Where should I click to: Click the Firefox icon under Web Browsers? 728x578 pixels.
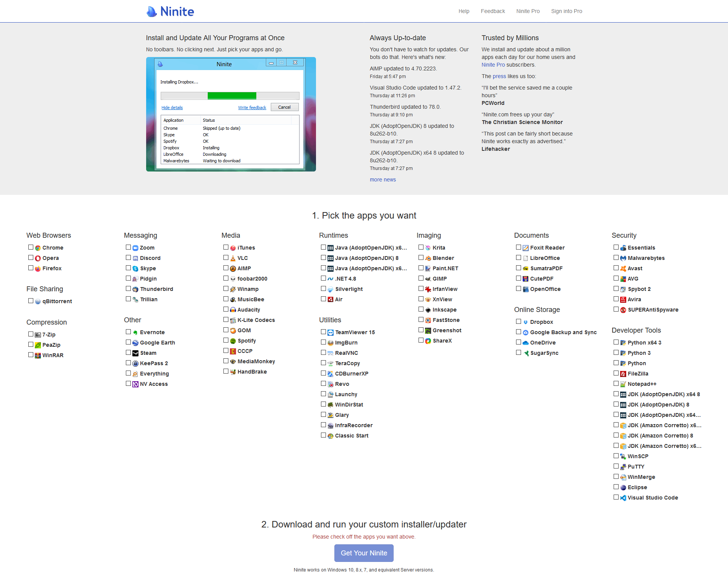[37, 268]
